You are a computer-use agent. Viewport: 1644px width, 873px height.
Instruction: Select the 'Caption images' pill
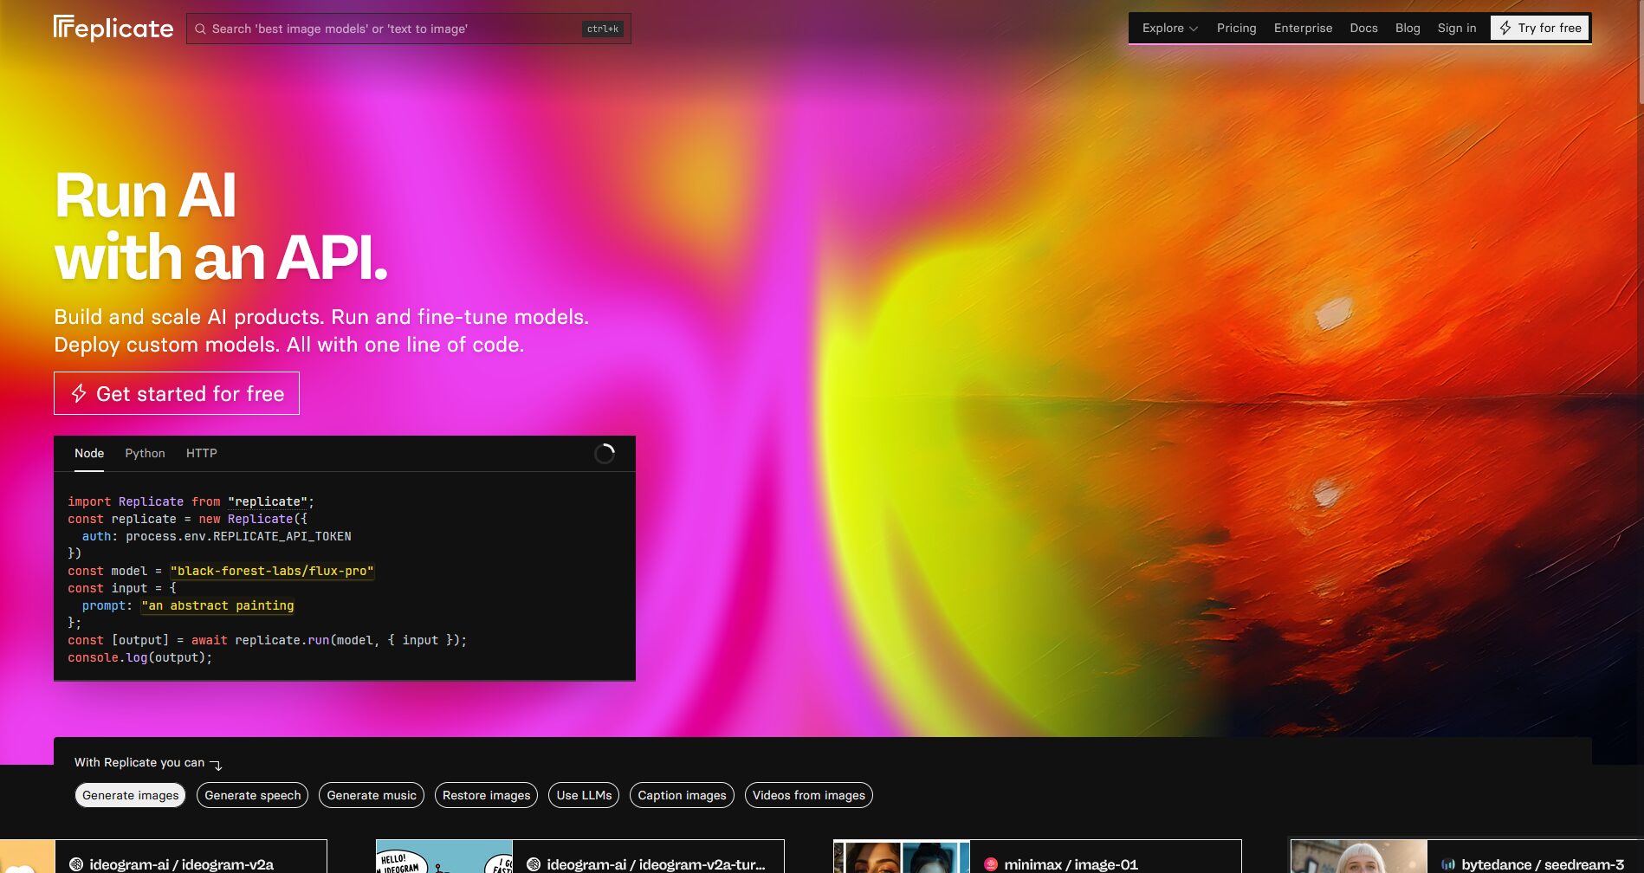coord(682,795)
